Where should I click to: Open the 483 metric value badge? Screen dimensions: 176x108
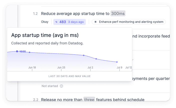[69, 22]
